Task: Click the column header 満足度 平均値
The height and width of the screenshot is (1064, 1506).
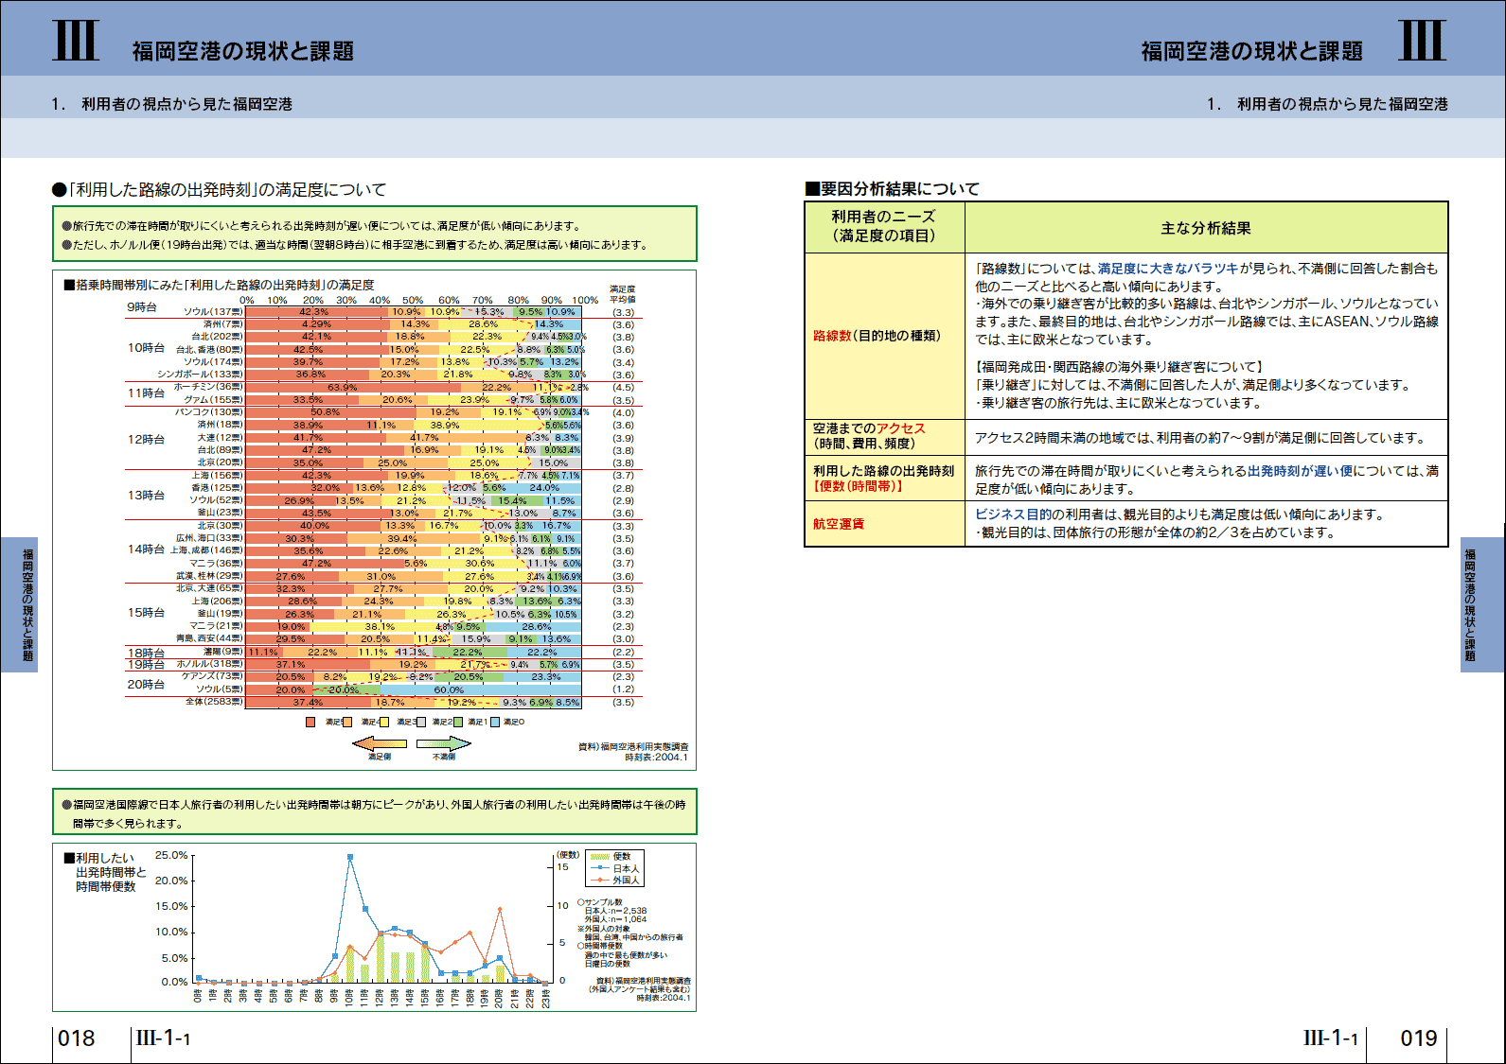Action: point(623,294)
